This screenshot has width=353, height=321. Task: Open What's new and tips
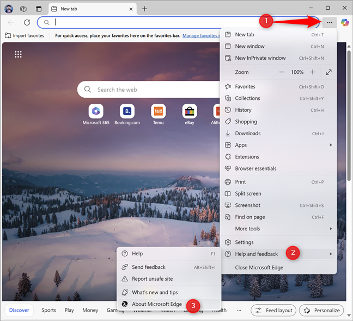click(169, 292)
